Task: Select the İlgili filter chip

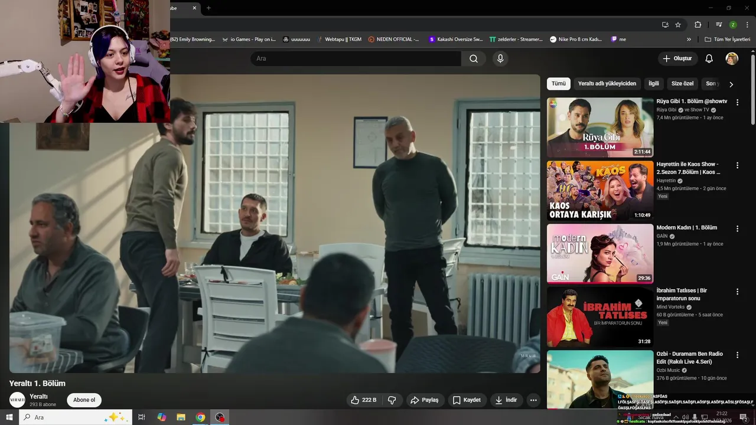Action: pyautogui.click(x=654, y=84)
